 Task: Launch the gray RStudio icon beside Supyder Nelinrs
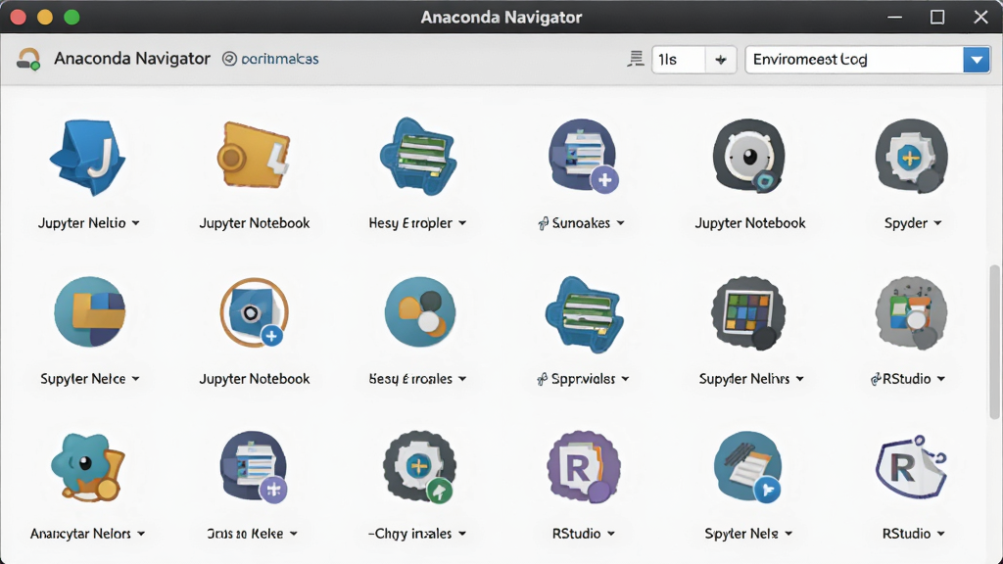912,312
